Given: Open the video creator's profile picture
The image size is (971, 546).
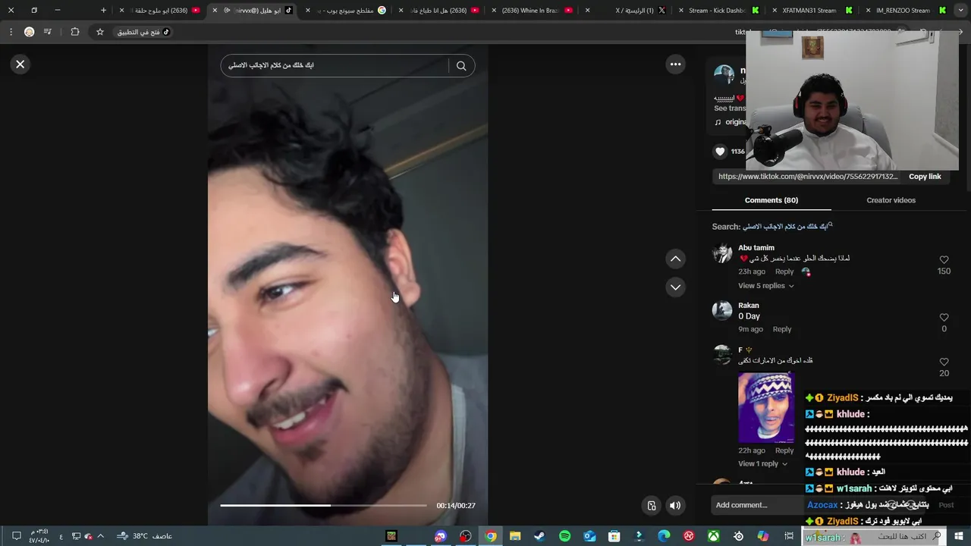Looking at the screenshot, I should (724, 74).
